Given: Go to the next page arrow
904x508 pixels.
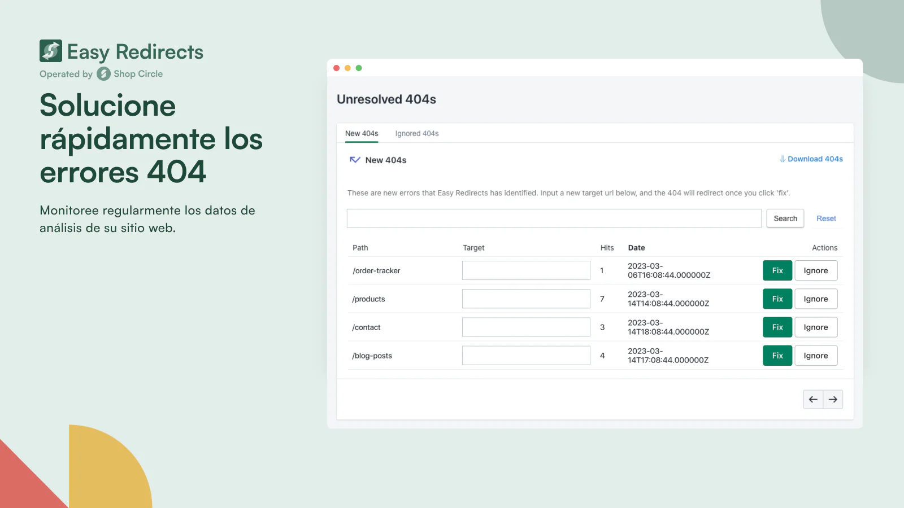Looking at the screenshot, I should pos(833,400).
